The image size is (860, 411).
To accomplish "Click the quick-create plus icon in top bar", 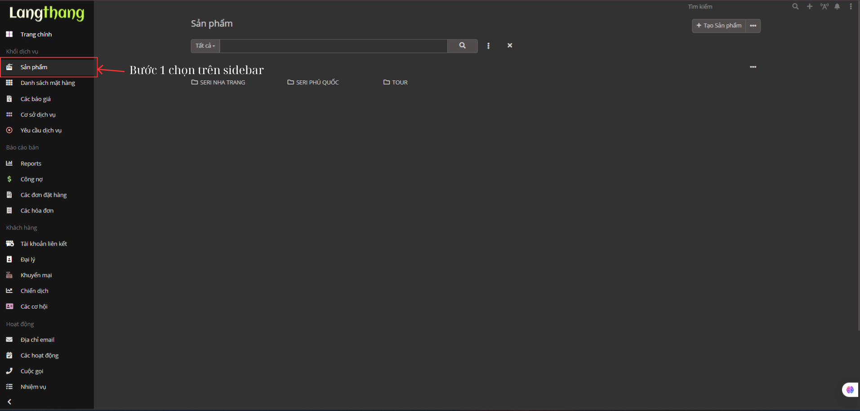I will tap(810, 7).
